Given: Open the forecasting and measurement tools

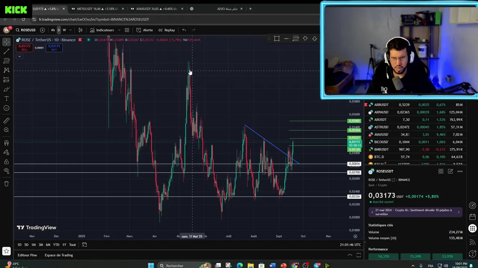Looking at the screenshot, I should point(6,80).
